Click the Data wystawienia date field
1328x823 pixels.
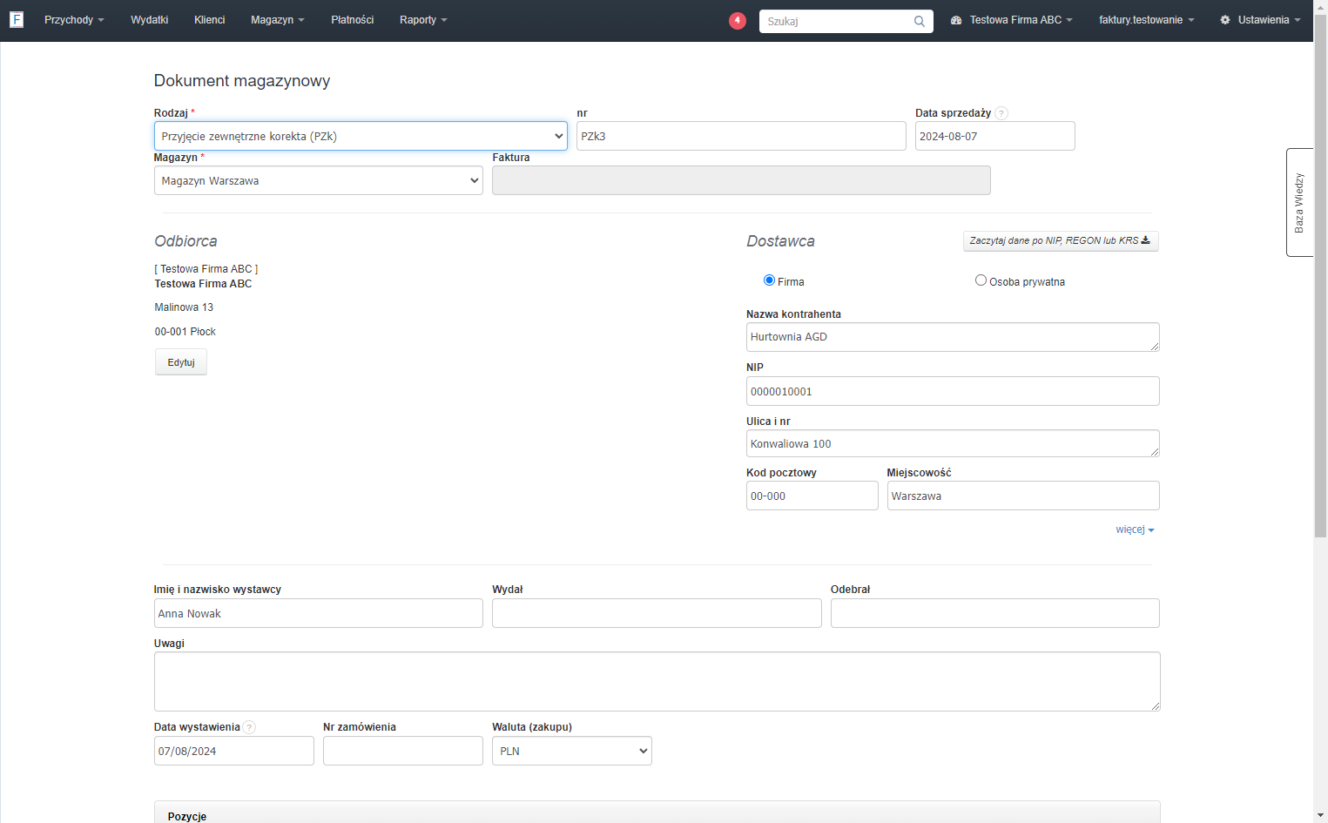[x=234, y=751]
